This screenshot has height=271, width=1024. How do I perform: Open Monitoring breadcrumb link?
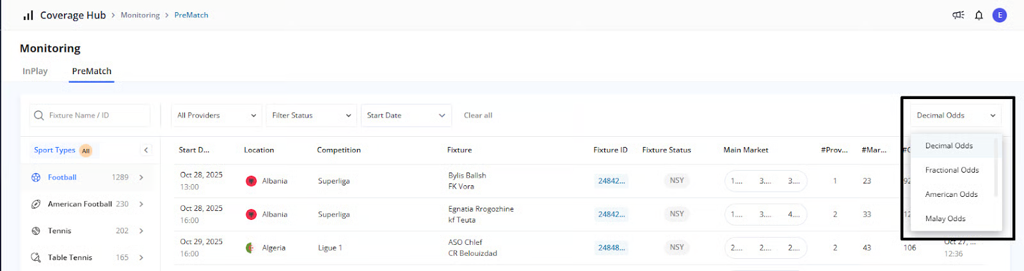pos(140,15)
